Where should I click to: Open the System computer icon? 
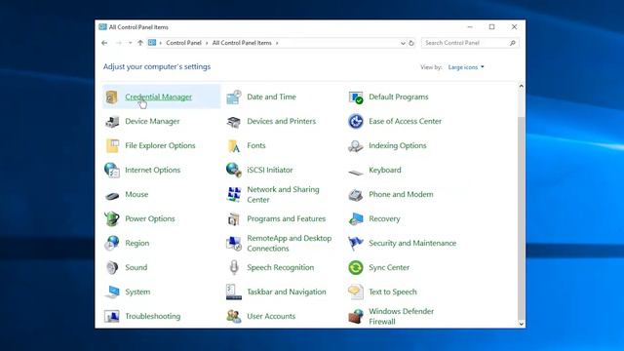[x=112, y=292]
